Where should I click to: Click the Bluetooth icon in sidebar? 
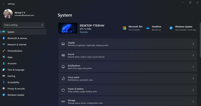click(x=4, y=38)
